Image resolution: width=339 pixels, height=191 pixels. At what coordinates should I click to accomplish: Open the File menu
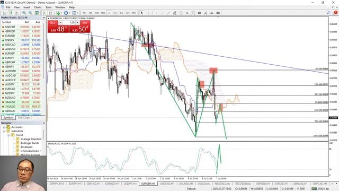click(8, 7)
